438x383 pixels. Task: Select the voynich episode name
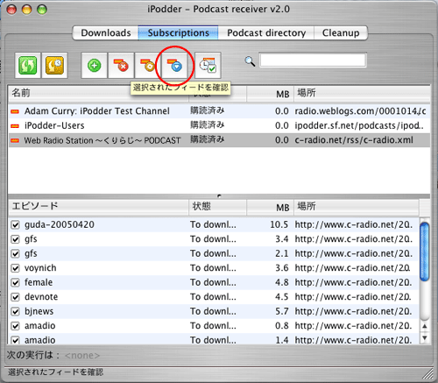40,268
